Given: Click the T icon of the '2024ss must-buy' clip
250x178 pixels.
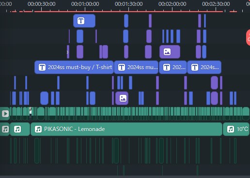Looking at the screenshot, I should pyautogui.click(x=42, y=67).
